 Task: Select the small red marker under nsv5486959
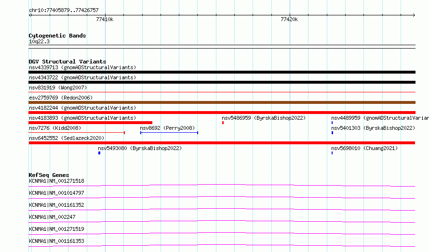(223, 123)
